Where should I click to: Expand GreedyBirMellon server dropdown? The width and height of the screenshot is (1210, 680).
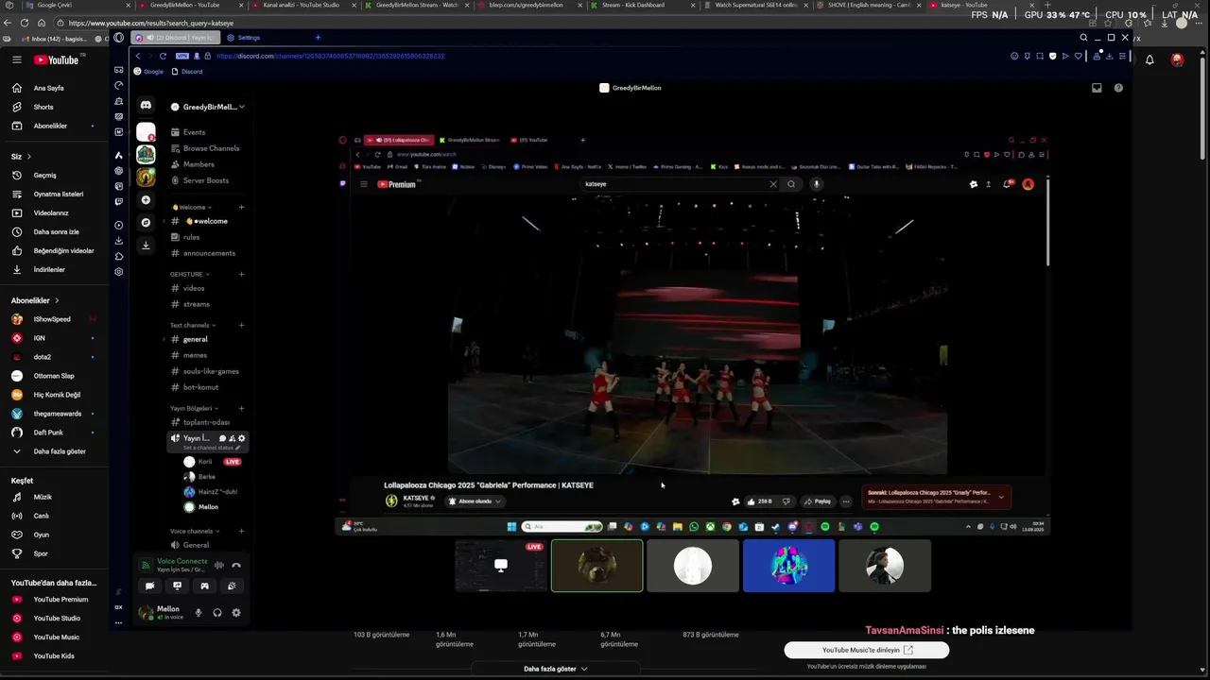pyautogui.click(x=242, y=107)
